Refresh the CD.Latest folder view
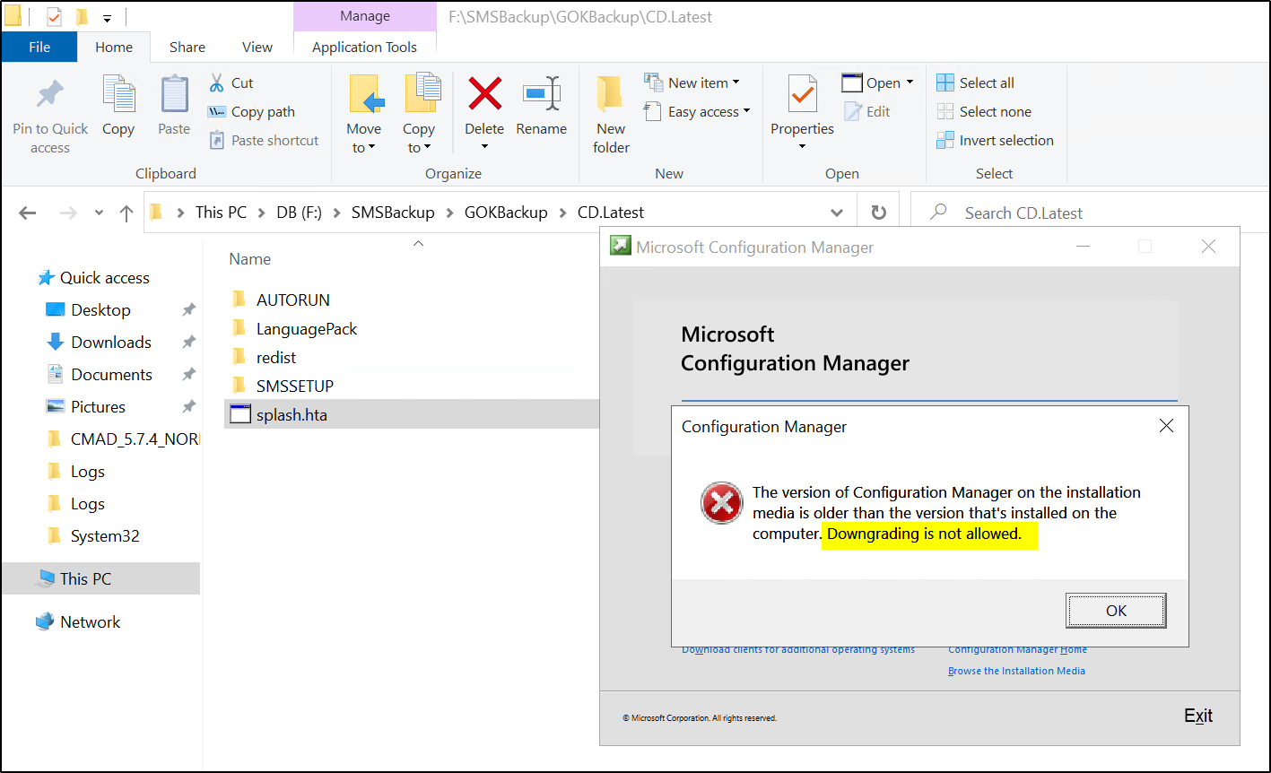The height and width of the screenshot is (773, 1271). point(879,213)
